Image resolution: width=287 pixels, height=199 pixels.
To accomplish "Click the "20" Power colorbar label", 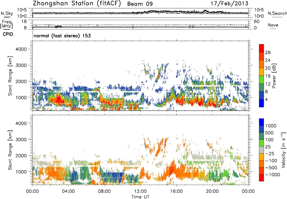I will coord(268,68).
